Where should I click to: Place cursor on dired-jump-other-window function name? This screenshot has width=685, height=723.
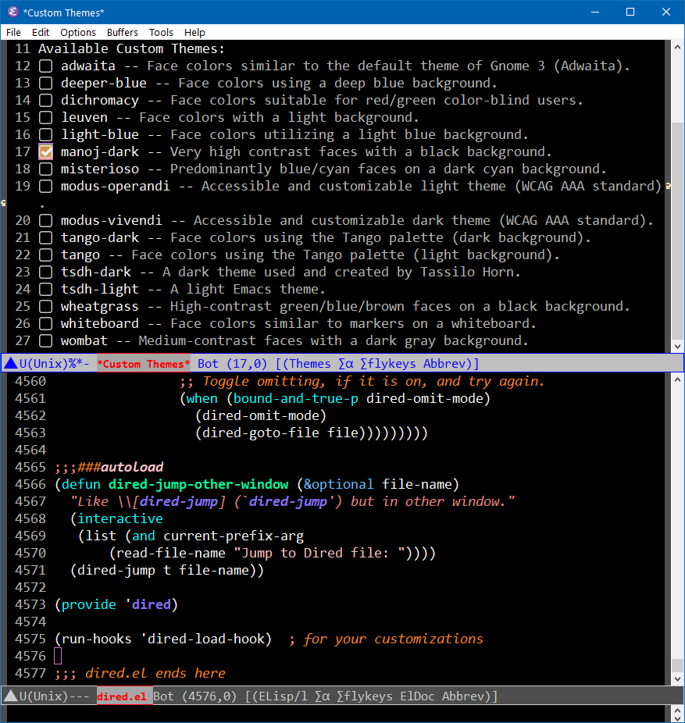198,485
